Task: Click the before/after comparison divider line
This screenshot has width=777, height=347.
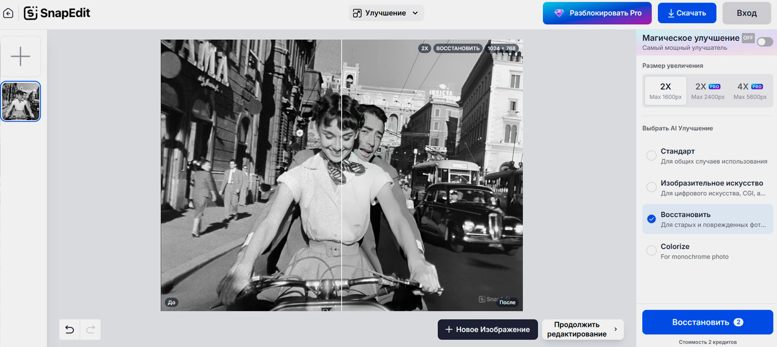Action: (x=342, y=176)
